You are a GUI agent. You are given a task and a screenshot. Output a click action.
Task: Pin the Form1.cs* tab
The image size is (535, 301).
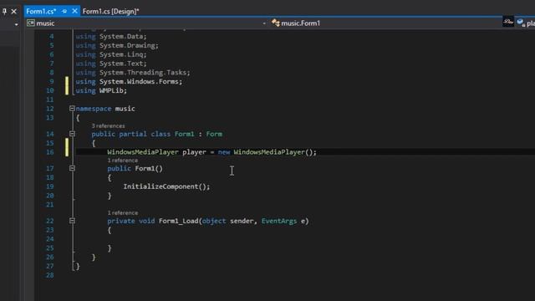pyautogui.click(x=64, y=11)
